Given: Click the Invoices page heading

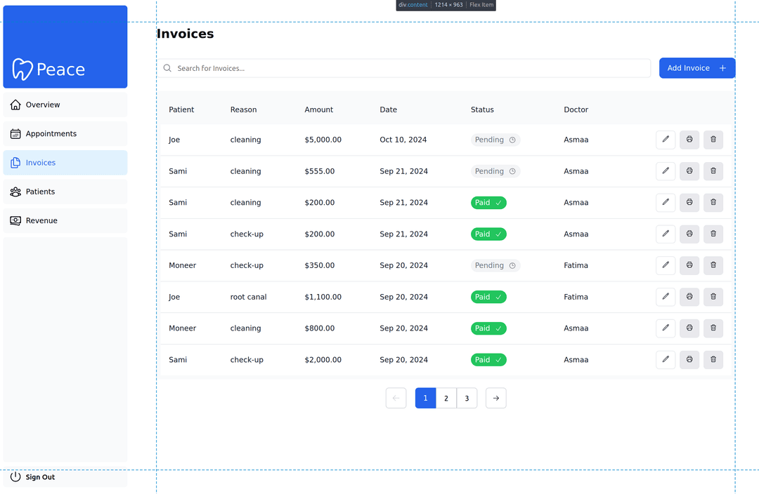Looking at the screenshot, I should [185, 34].
